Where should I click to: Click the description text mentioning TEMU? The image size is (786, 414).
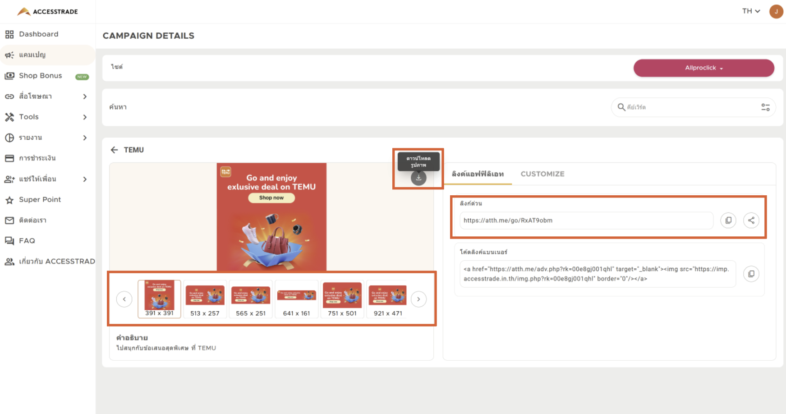tap(166, 348)
